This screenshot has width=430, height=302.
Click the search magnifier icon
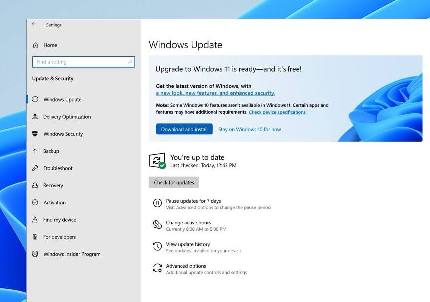(130, 62)
